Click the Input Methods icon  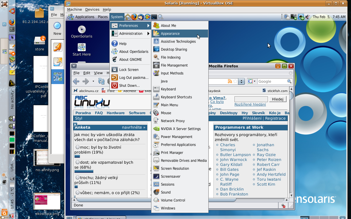click(156, 73)
